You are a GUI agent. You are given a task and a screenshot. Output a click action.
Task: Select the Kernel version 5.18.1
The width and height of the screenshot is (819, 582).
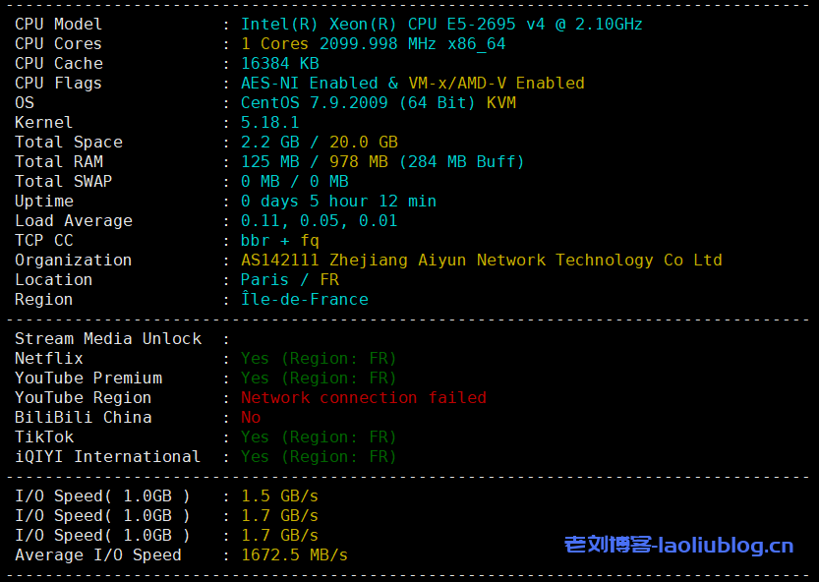pyautogui.click(x=269, y=122)
